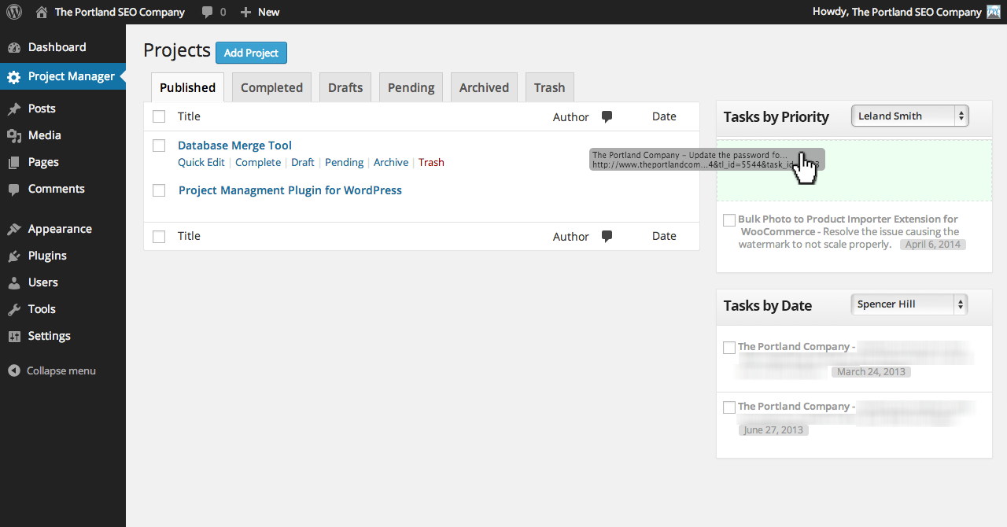Mark Bulk Photo Importer task done
Viewport: 1007px width, 527px height.
click(729, 220)
